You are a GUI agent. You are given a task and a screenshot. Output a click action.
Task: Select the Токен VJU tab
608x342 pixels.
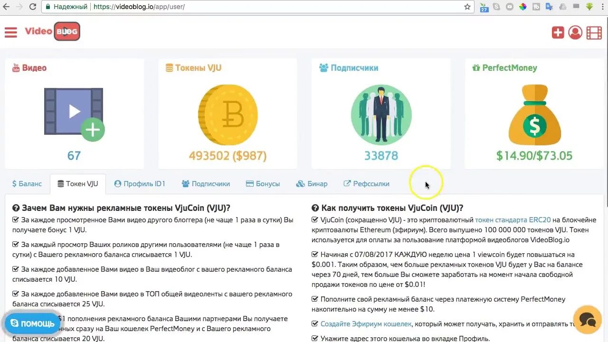[x=78, y=184]
